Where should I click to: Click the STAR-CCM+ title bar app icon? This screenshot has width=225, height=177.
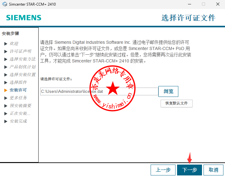(5, 4)
